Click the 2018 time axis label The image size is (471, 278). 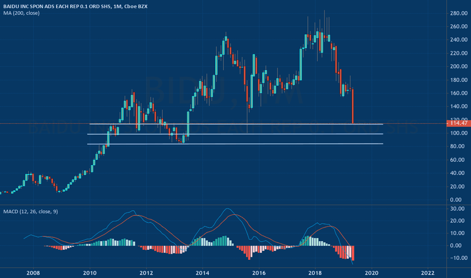point(315,273)
